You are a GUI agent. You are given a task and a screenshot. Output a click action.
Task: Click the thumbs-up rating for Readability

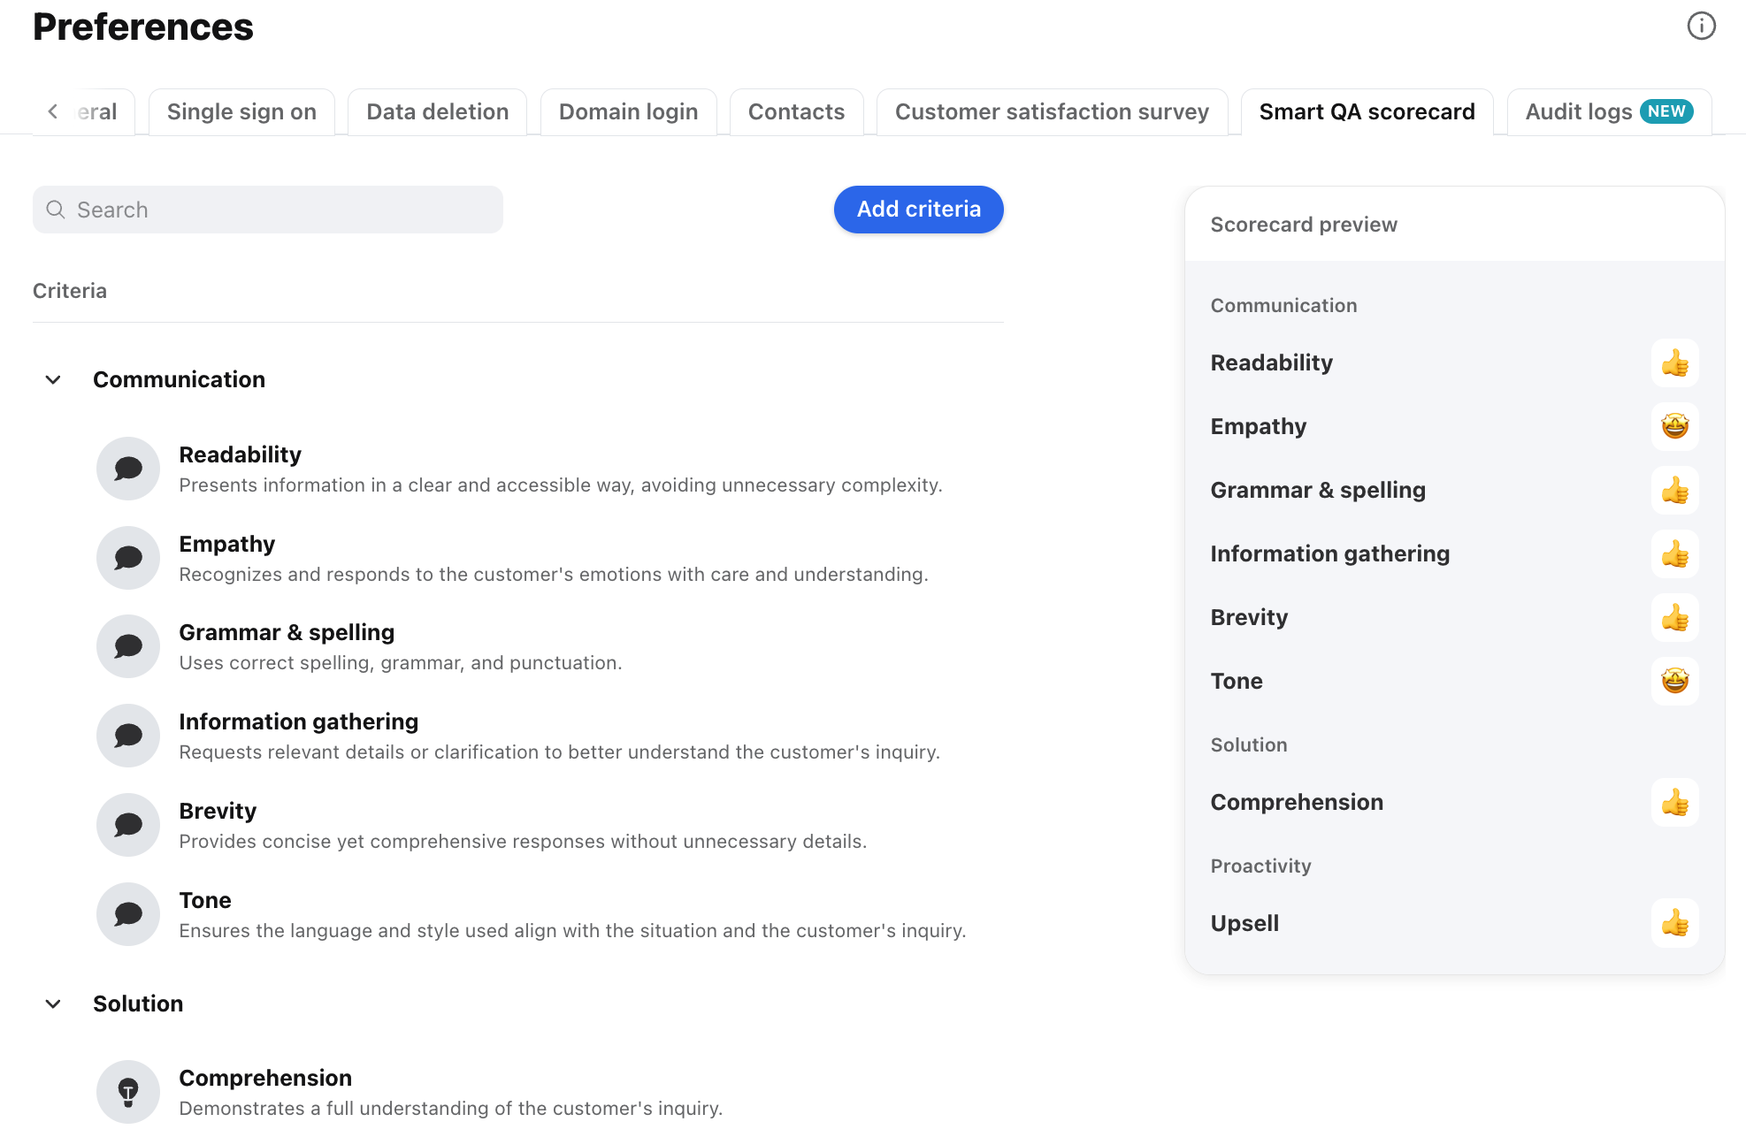[x=1674, y=362]
